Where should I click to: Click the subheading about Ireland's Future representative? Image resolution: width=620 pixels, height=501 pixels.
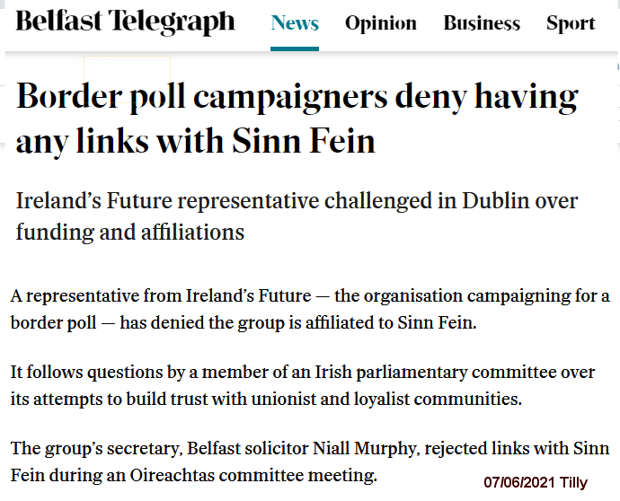pos(297,216)
